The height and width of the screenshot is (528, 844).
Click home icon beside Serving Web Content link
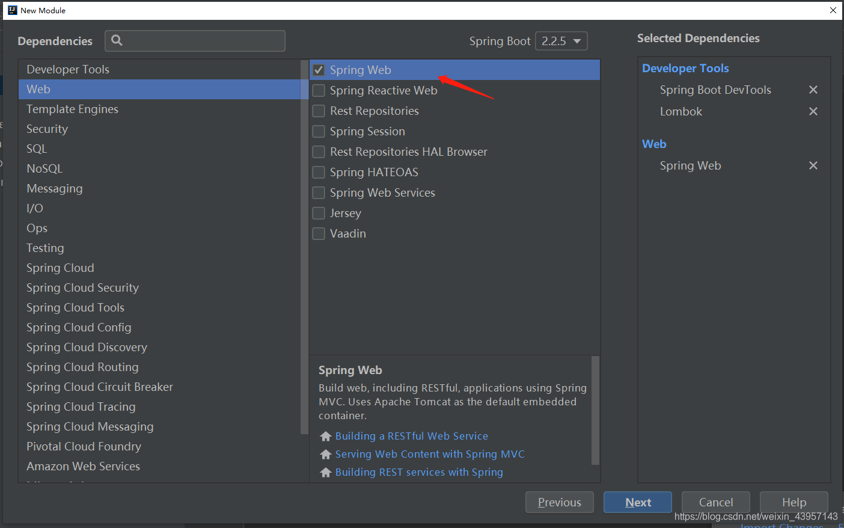326,454
